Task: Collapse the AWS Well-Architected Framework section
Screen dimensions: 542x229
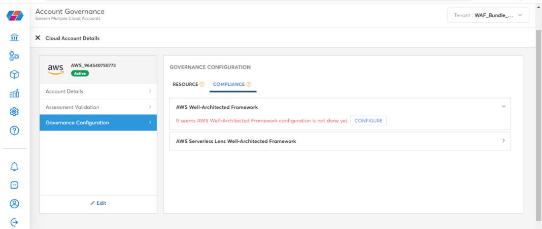Action: [504, 107]
